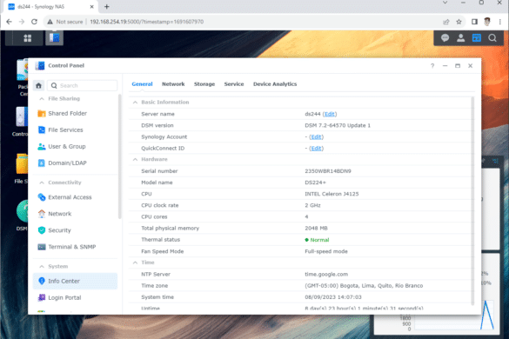
Task: Click the DSM 7.2-64570 Update 1 value
Action: click(x=338, y=125)
